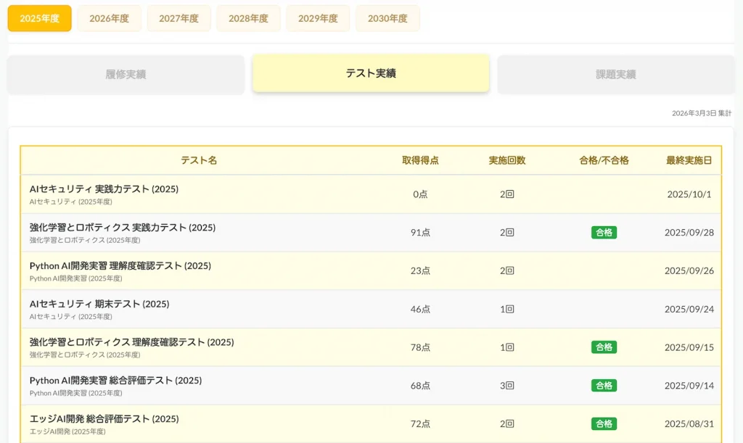Select Python AI開発実習 理解度確認テスト row
Screen dimensions: 743x443
[x=120, y=266]
